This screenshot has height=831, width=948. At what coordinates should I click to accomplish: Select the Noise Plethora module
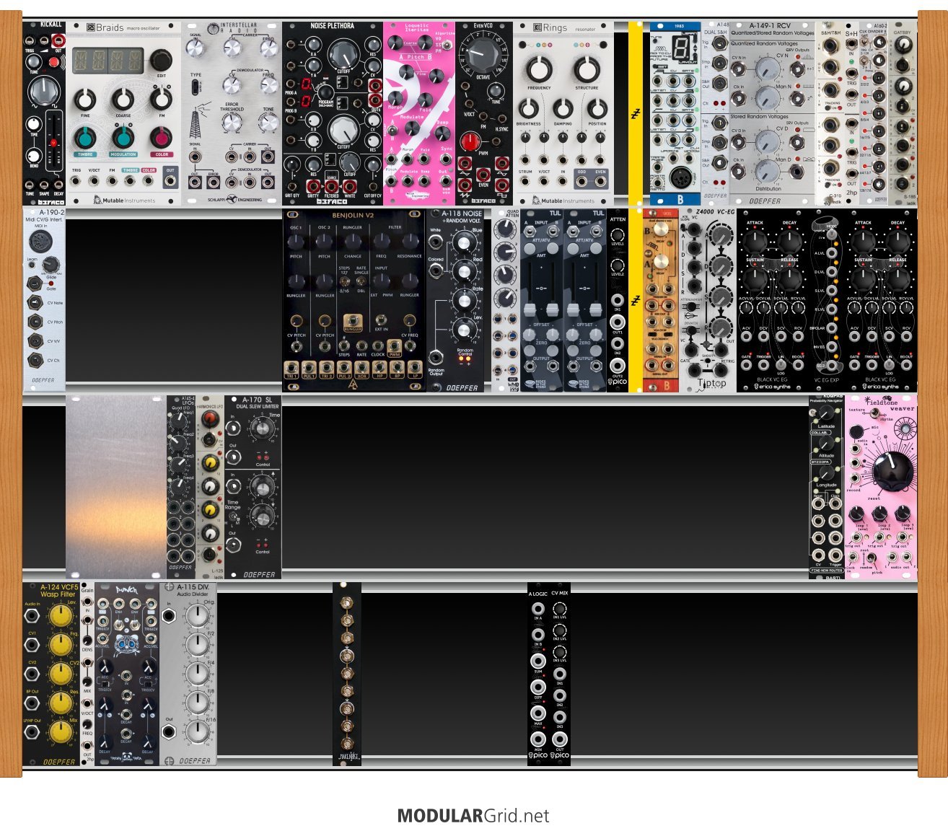point(333,114)
